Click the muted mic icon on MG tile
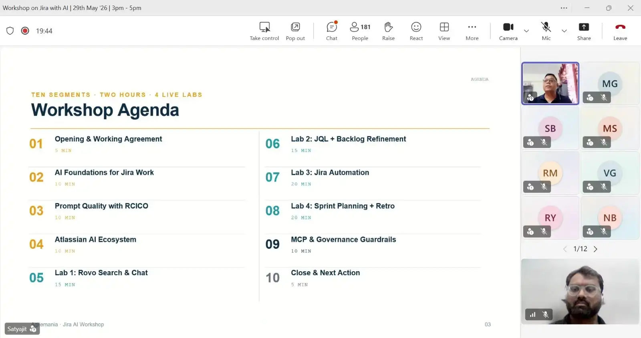Image resolution: width=641 pixels, height=338 pixels. [x=604, y=98]
